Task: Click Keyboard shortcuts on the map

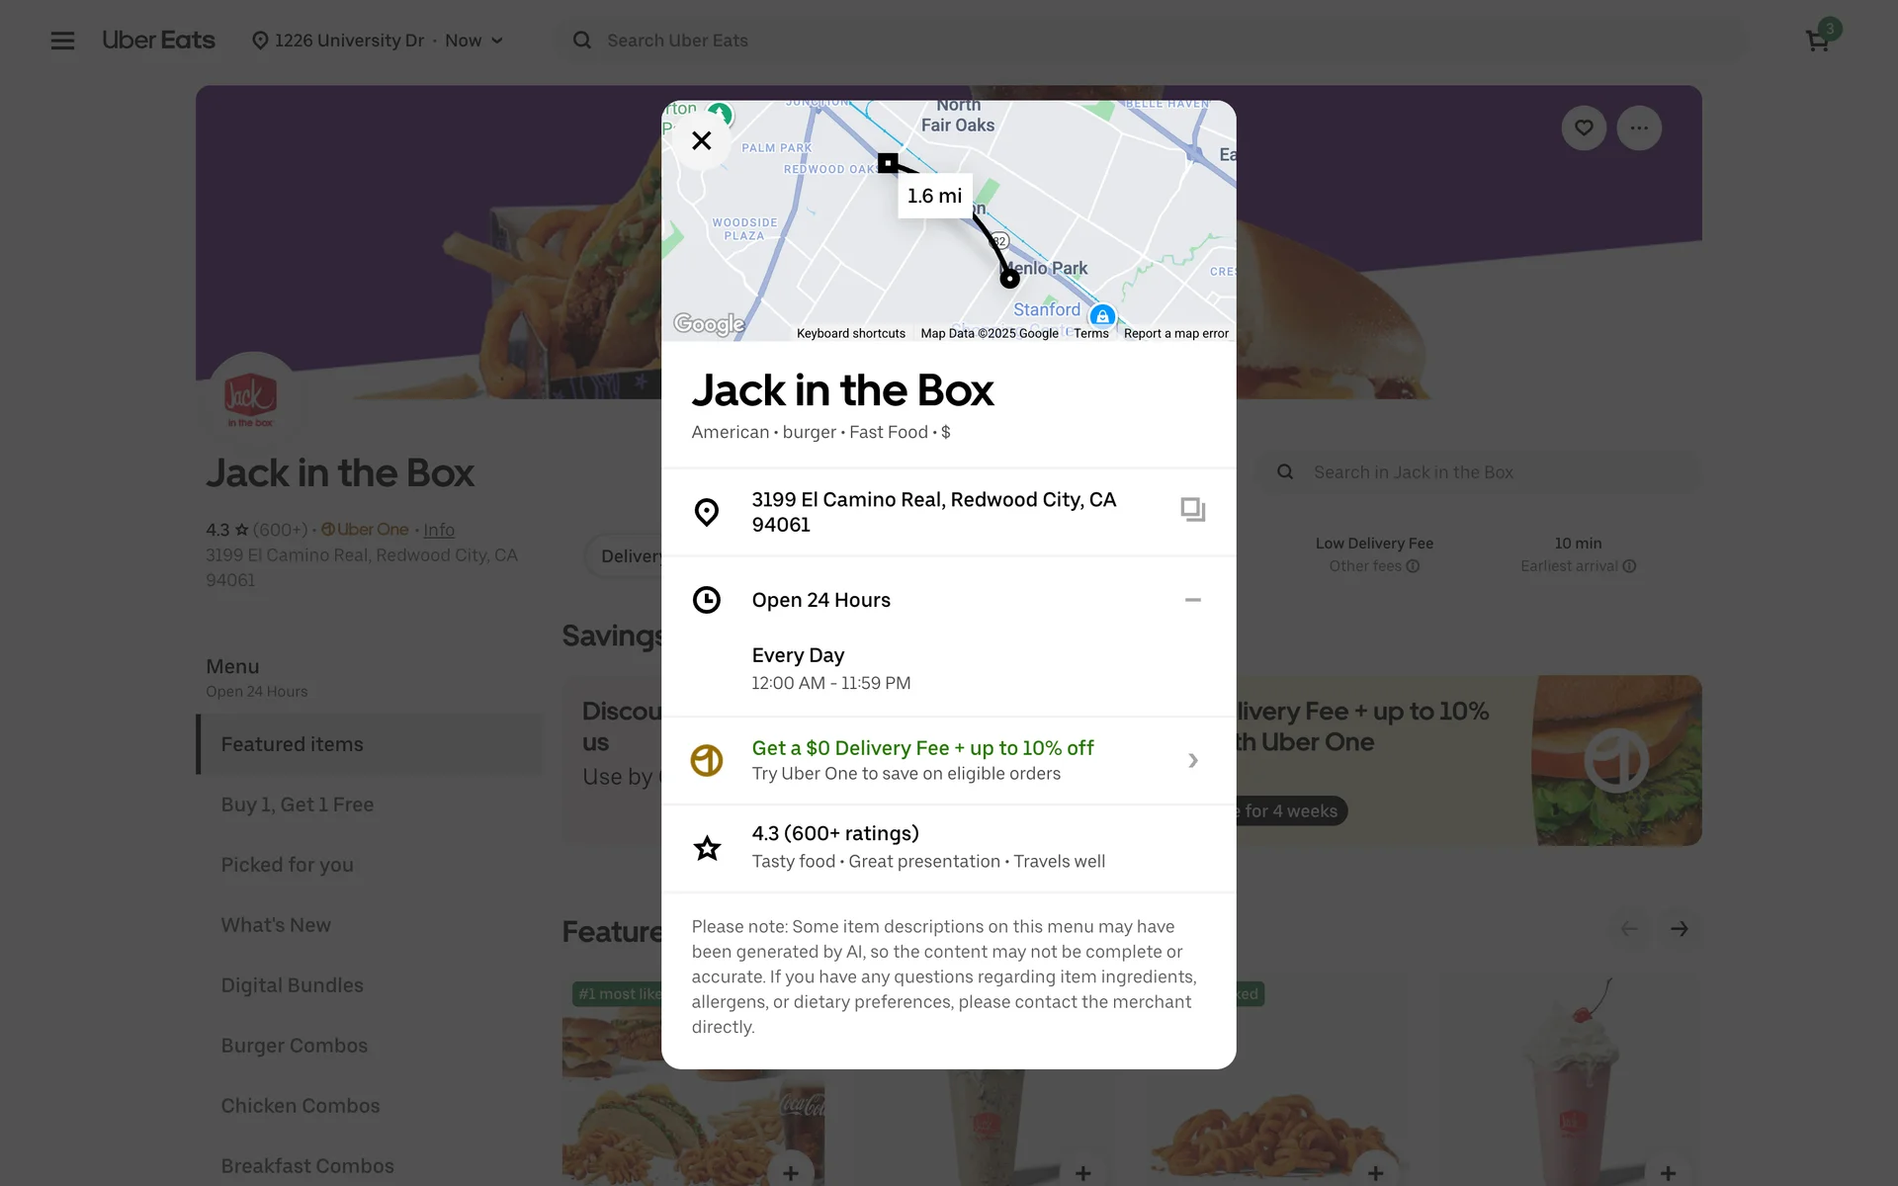Action: [851, 333]
